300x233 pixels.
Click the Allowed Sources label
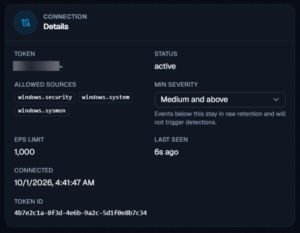point(45,85)
